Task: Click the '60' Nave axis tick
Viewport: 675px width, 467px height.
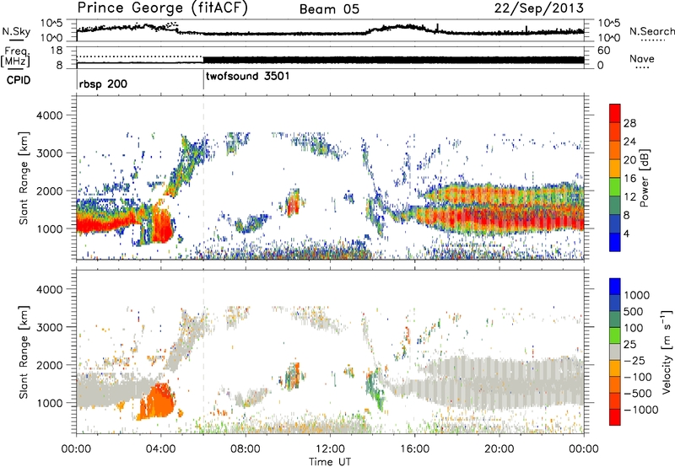Action: [x=603, y=51]
